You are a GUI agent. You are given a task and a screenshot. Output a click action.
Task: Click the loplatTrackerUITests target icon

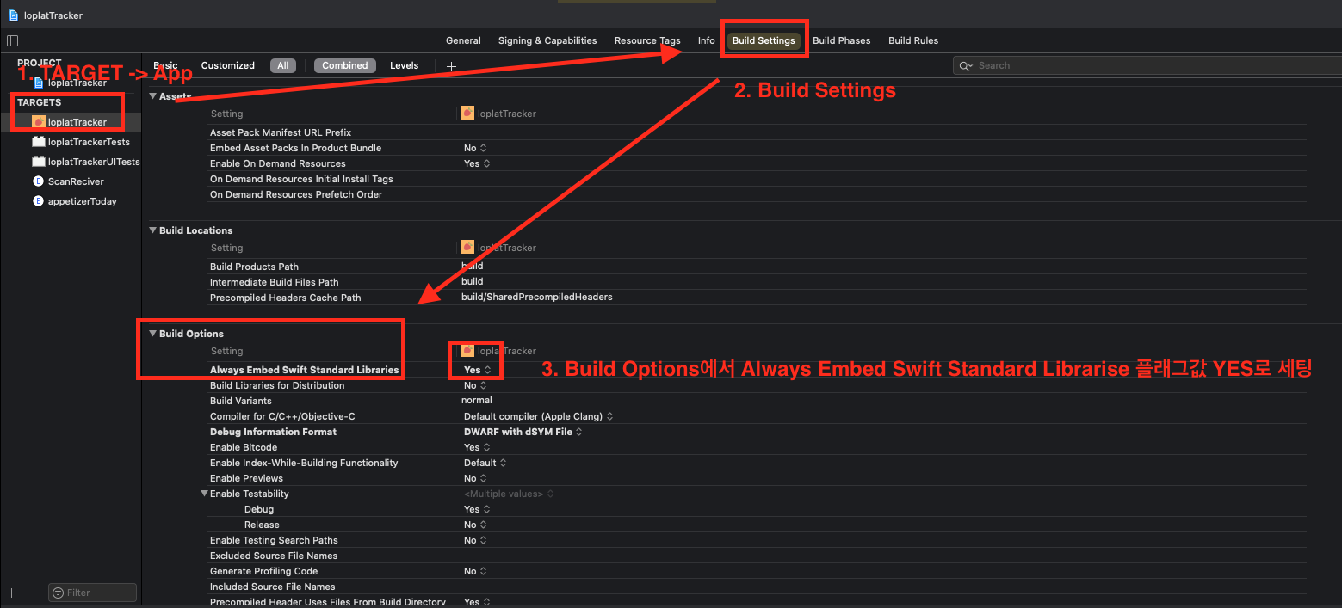pyautogui.click(x=38, y=162)
